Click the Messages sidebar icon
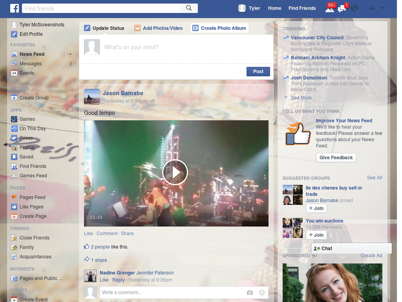Image resolution: width=402 pixels, height=302 pixels. click(14, 64)
